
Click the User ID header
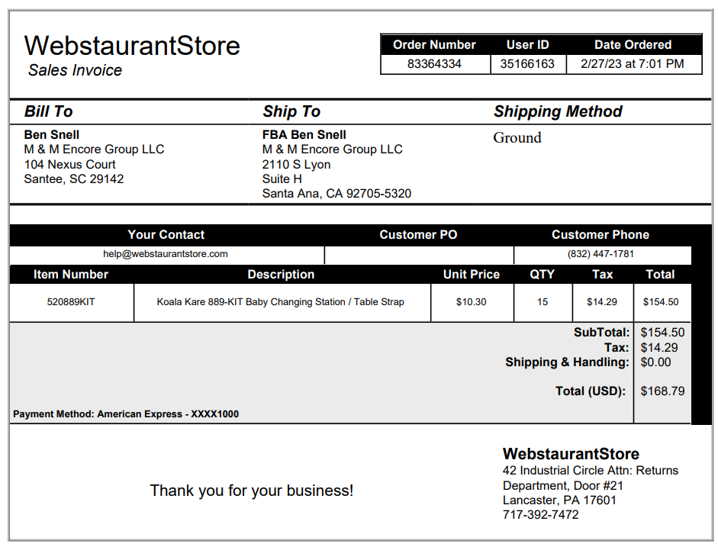[x=527, y=45]
